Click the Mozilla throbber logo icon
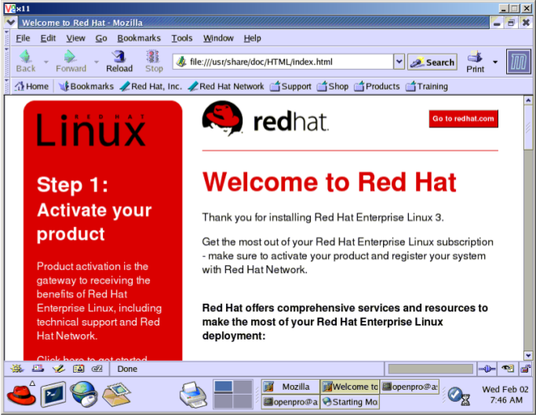The height and width of the screenshot is (415, 536). coord(518,61)
